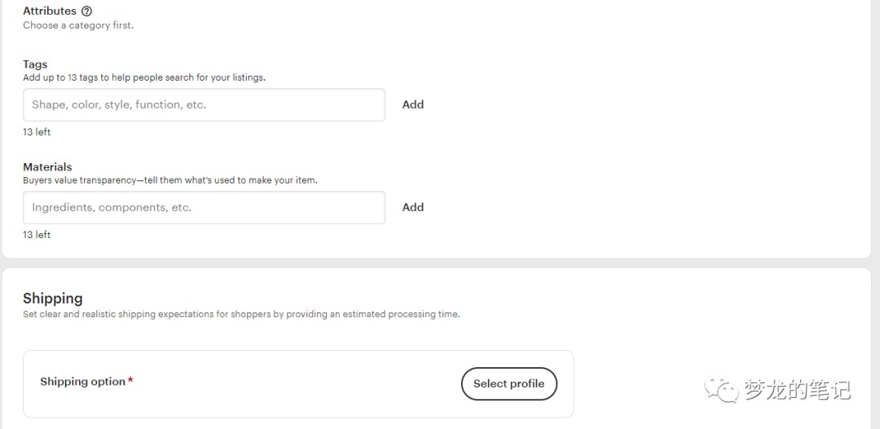Click the Tags field label
This screenshot has width=880, height=429.
[x=35, y=64]
